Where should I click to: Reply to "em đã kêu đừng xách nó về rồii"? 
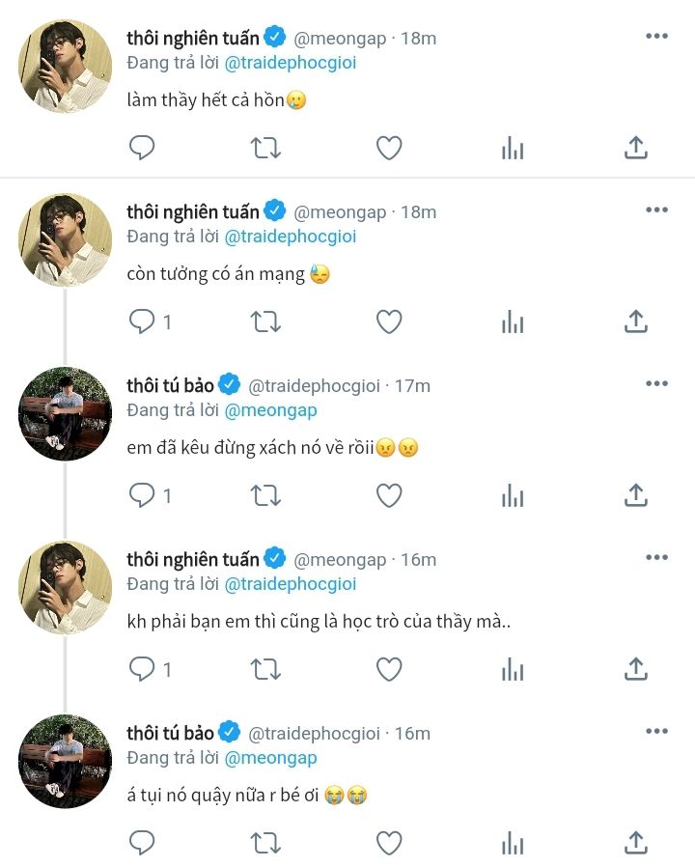tap(142, 495)
